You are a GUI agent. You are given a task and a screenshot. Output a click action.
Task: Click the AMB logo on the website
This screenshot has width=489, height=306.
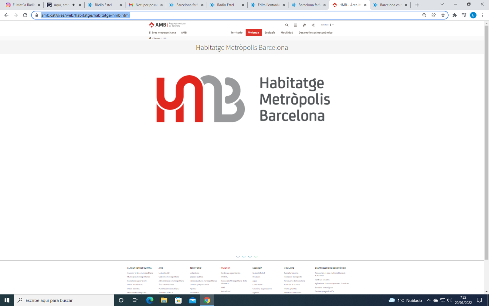tap(167, 25)
